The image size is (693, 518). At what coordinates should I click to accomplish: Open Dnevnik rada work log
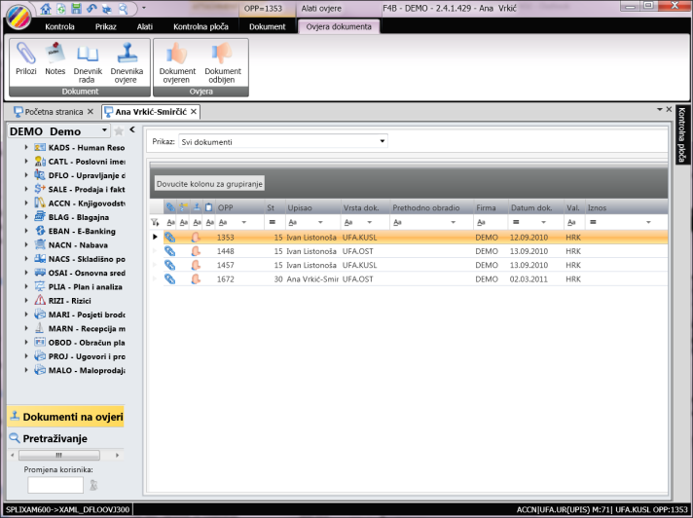click(x=88, y=58)
